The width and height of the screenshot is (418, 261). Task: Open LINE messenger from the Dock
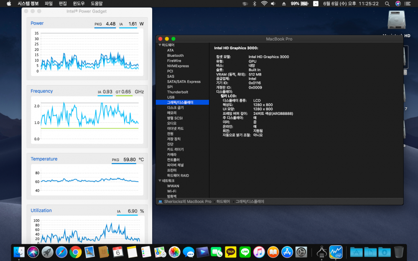[245, 252]
